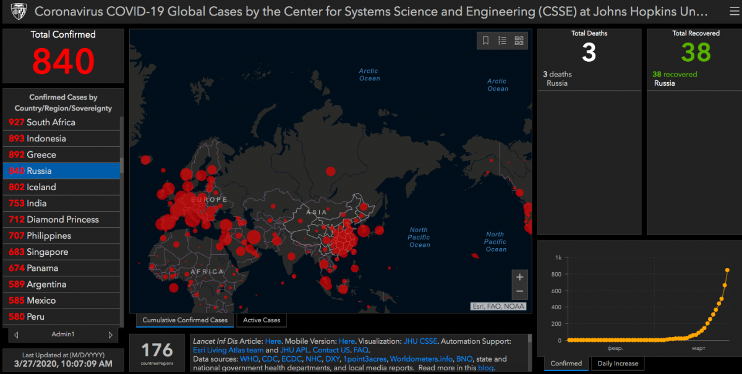Image resolution: width=742 pixels, height=374 pixels.
Task: Click the AFRICA label on the map
Action: point(207,272)
